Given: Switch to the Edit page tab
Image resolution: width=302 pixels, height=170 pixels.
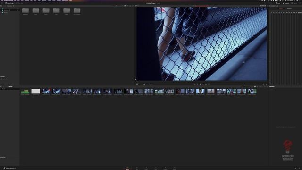Looking at the screenshot, I should click(137, 168).
